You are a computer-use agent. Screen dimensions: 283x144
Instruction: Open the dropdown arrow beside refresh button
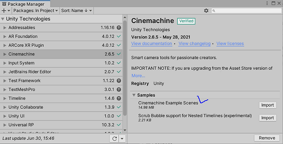[x=122, y=139]
